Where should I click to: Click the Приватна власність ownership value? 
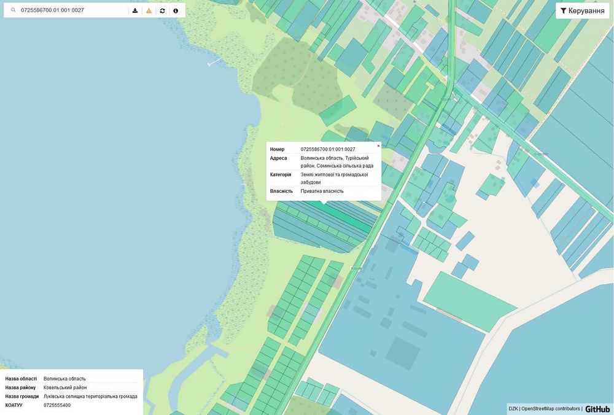[x=322, y=191]
